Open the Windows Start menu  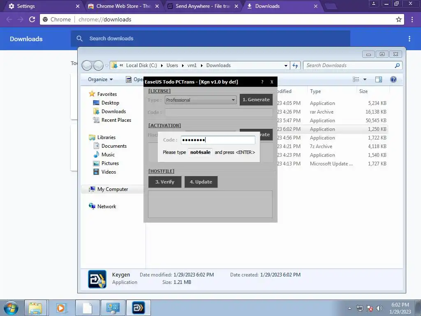tap(11, 308)
